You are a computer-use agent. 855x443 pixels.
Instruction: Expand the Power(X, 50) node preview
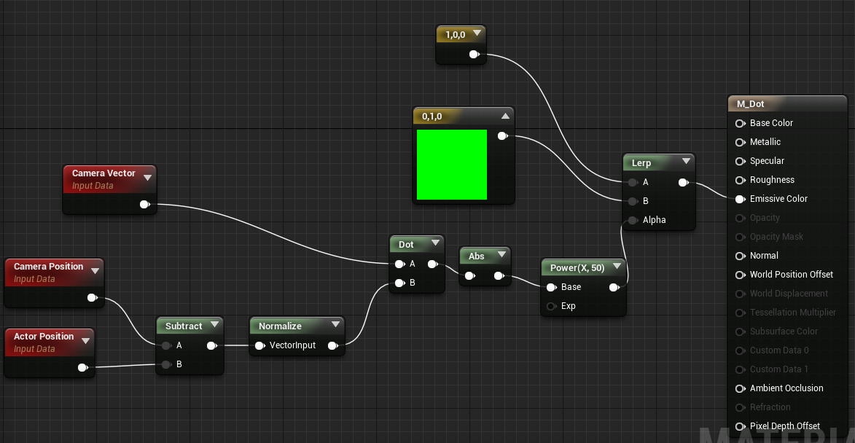617,267
